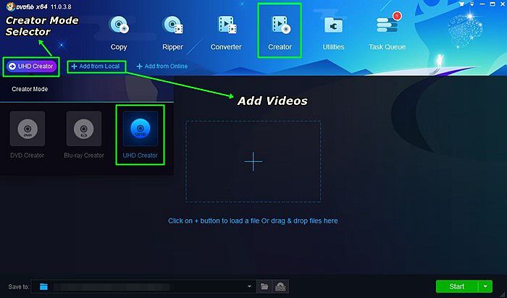Screen dimensions: 507x298
Task: Open the Utilities module
Action: [334, 33]
